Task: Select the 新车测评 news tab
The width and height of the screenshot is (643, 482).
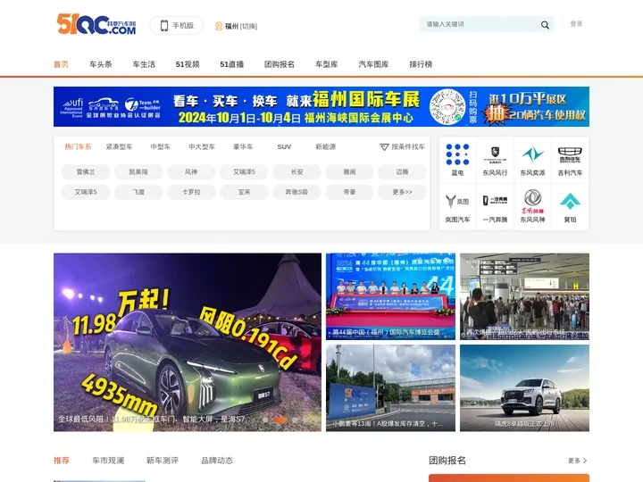Action: pos(163,461)
